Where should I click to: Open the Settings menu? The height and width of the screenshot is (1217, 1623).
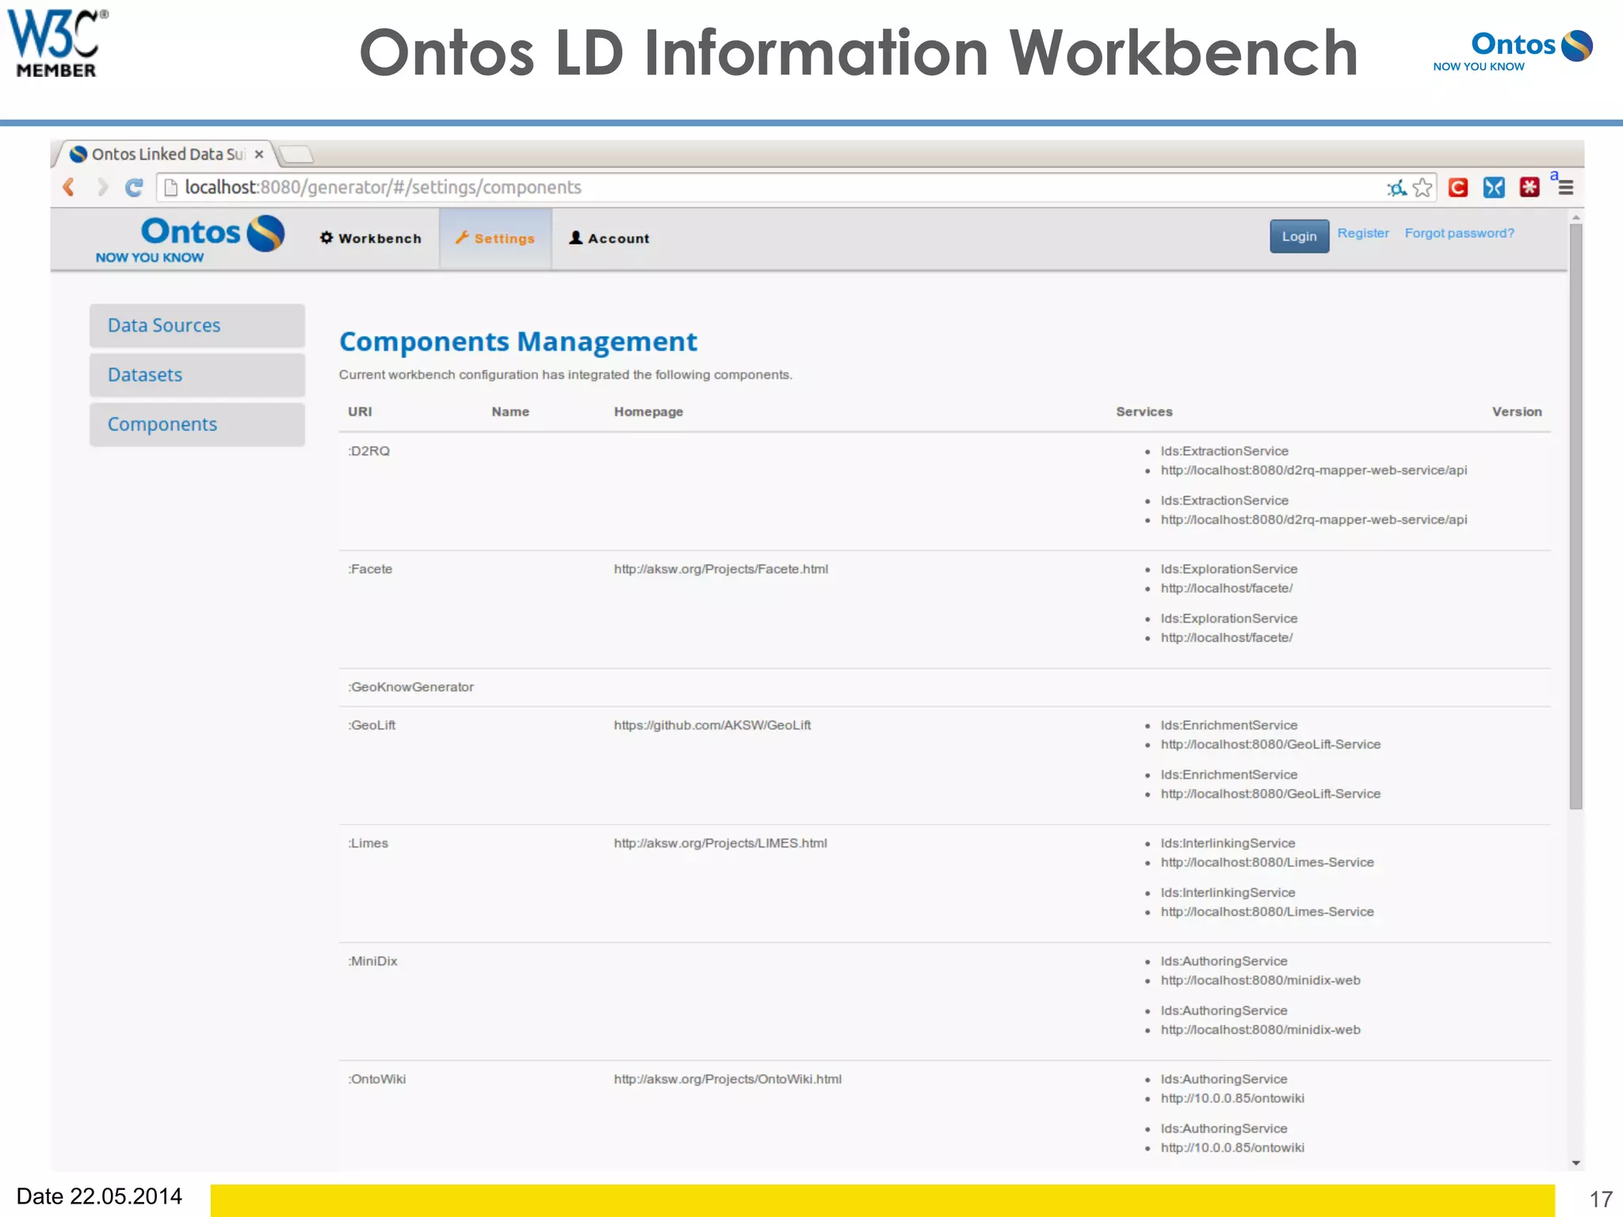pos(495,238)
